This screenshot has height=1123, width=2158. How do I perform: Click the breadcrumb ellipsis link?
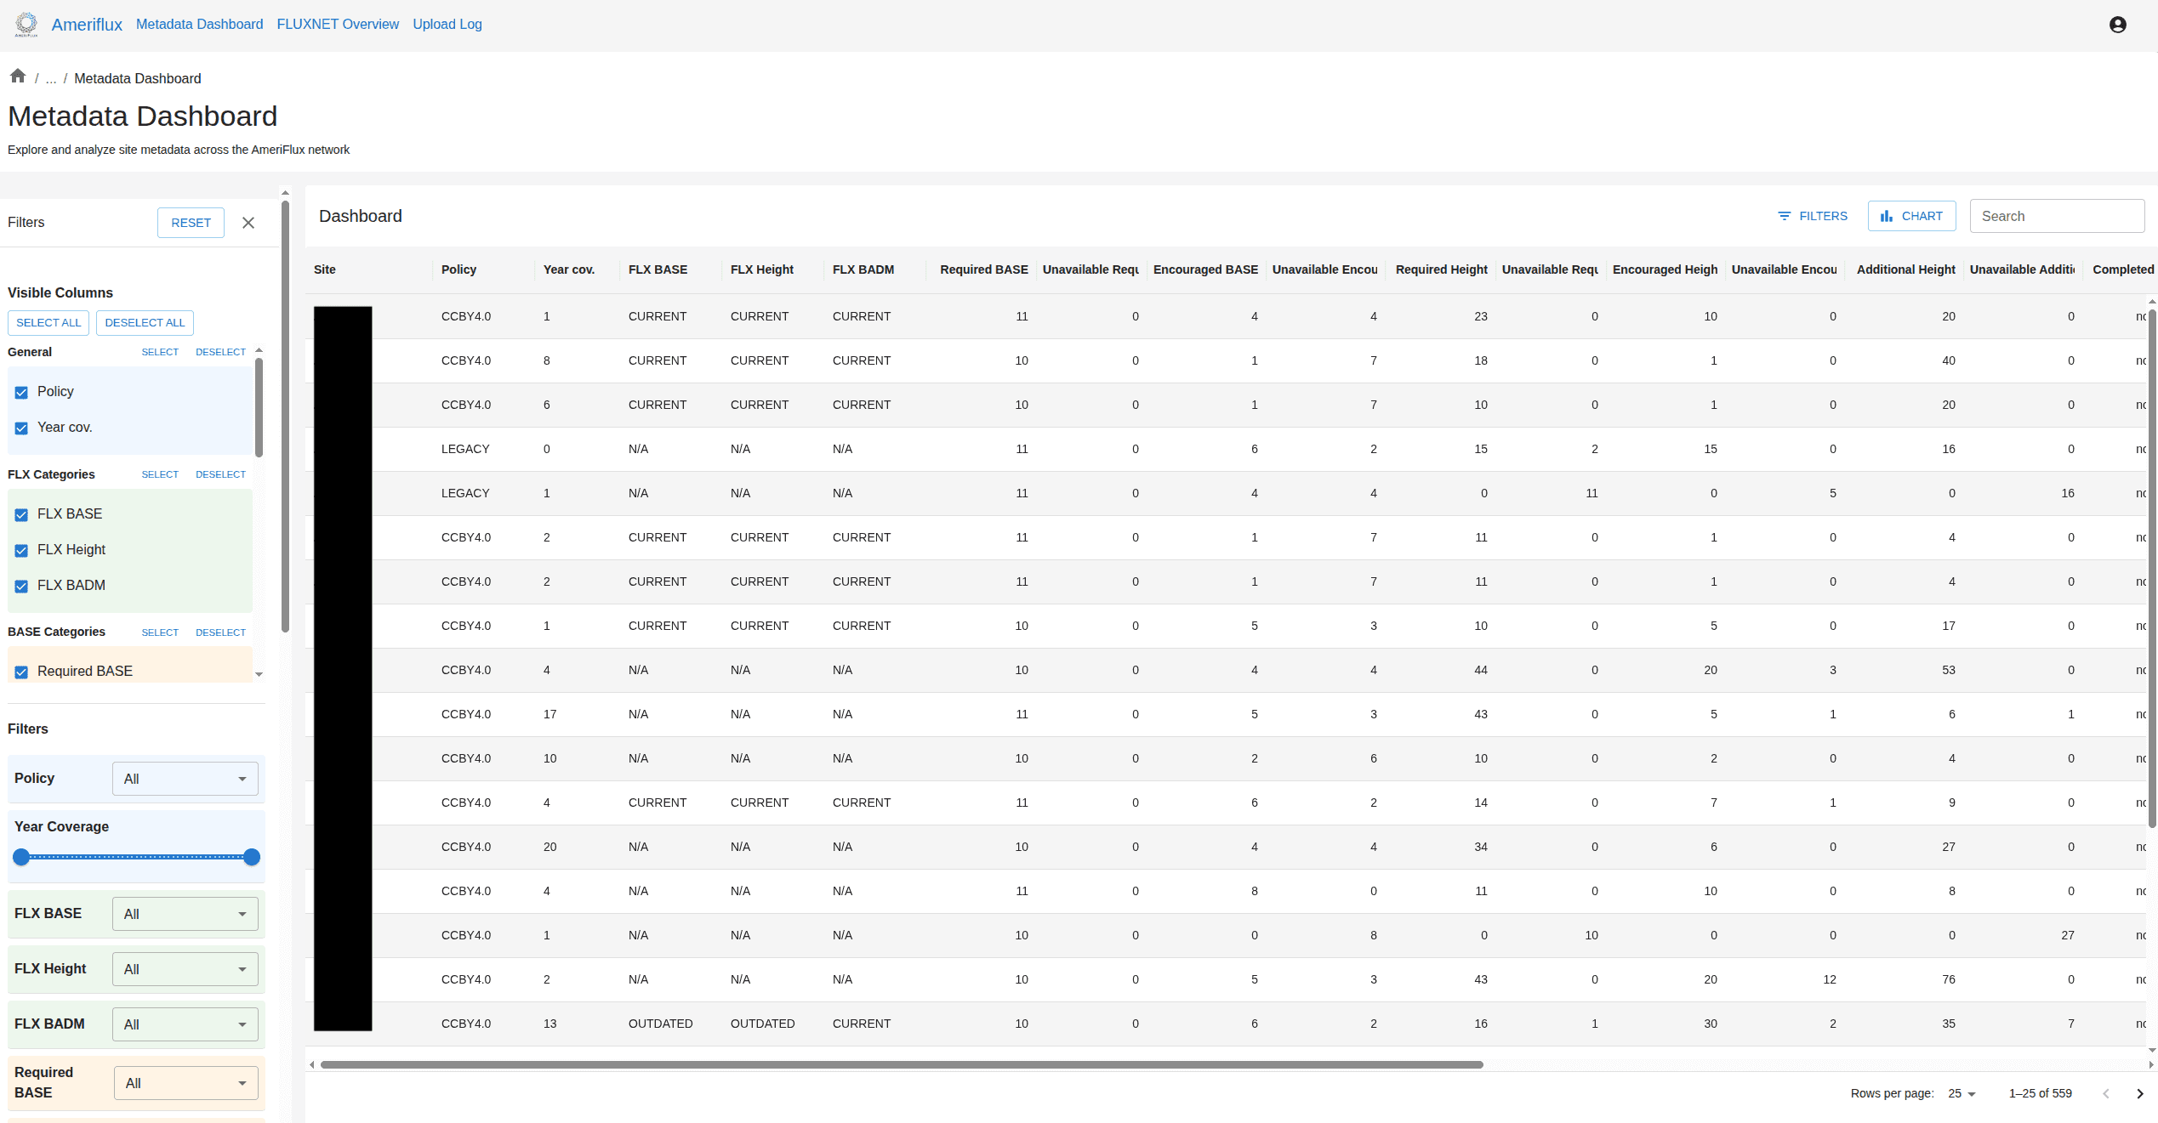click(51, 78)
